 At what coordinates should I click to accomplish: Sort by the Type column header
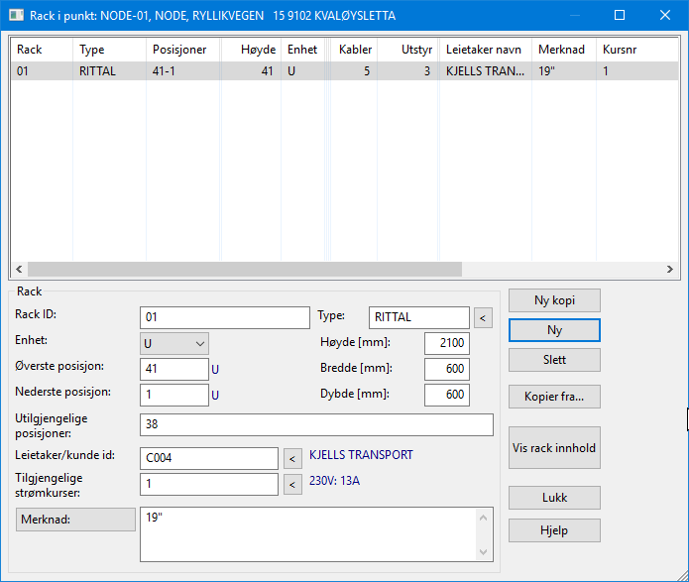tap(109, 50)
